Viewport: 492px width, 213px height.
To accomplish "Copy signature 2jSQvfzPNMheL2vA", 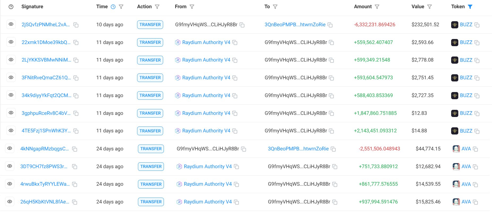I will [x=76, y=25].
